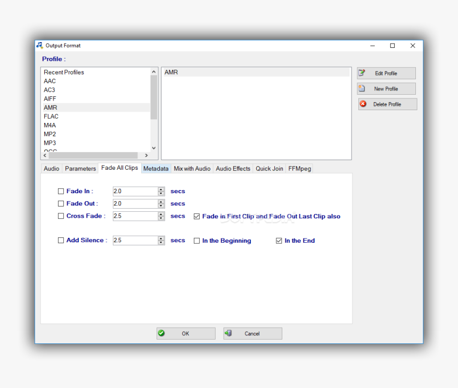Click the music note title bar icon

(x=40, y=45)
